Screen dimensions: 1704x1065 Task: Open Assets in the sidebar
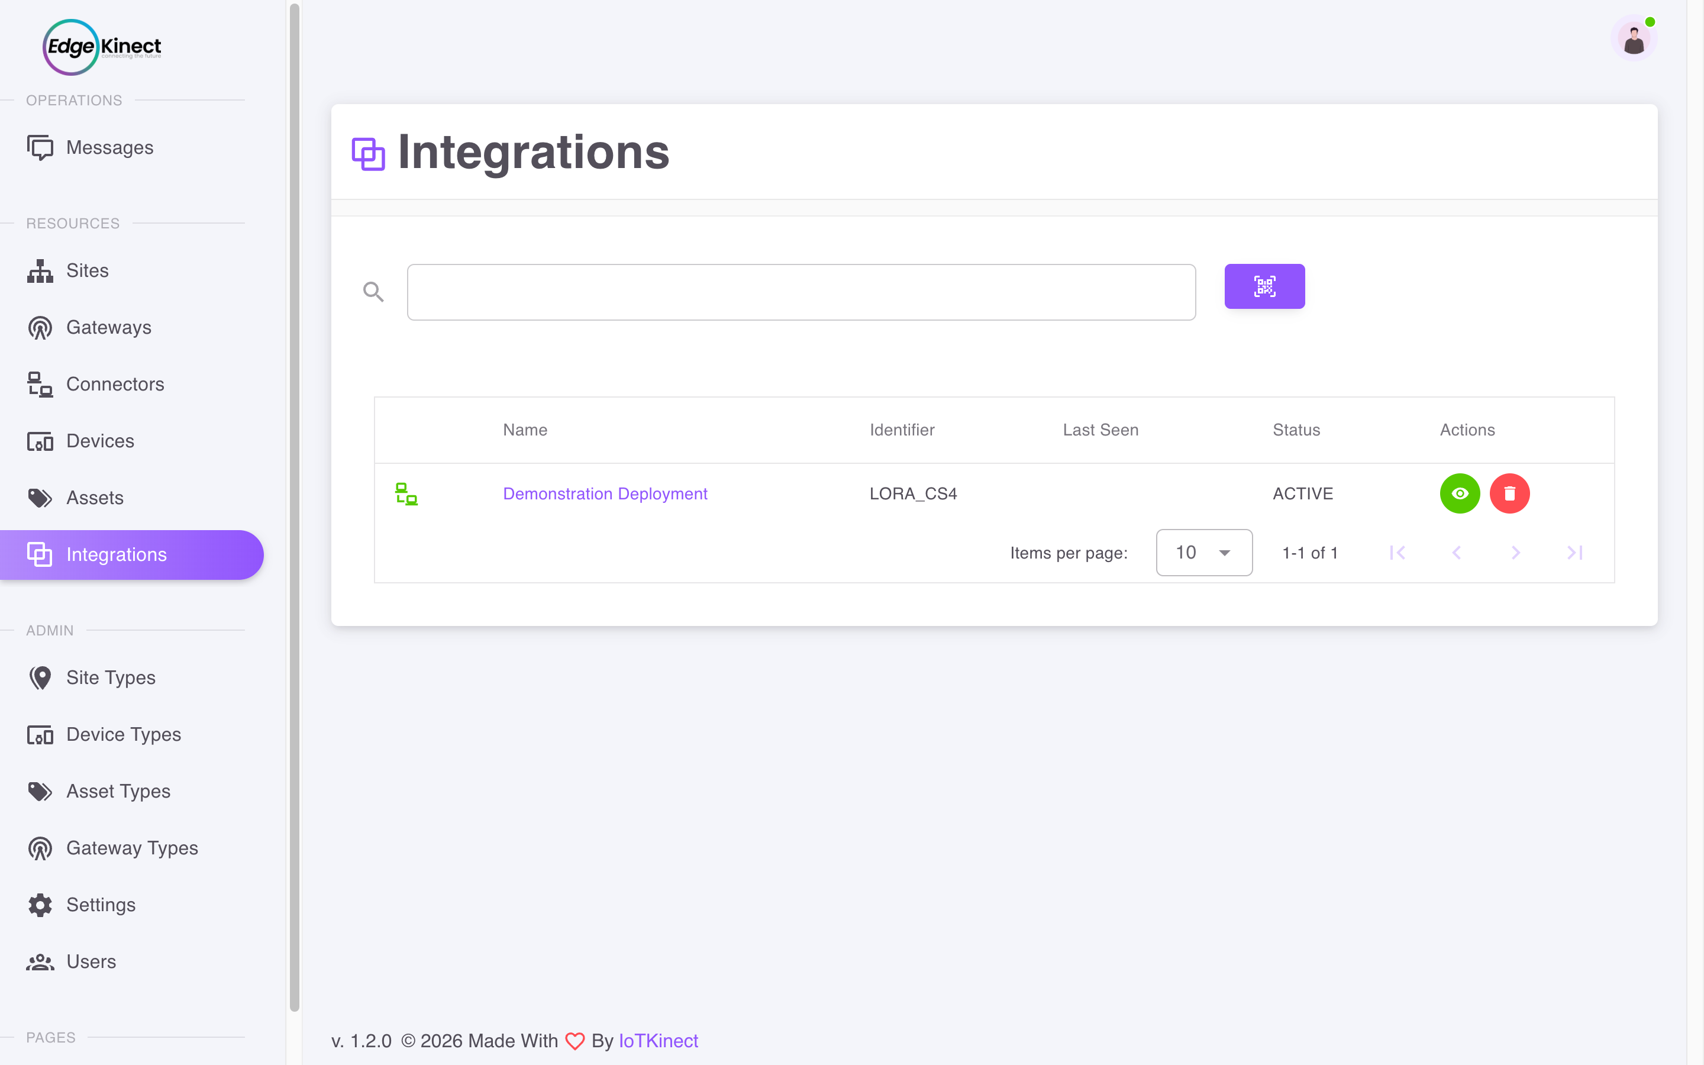[133, 498]
